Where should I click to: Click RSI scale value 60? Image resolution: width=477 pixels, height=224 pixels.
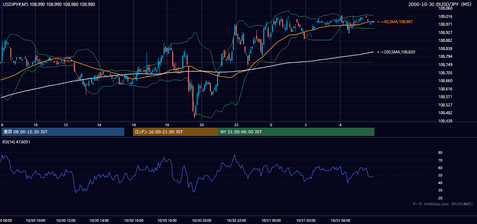pyautogui.click(x=440, y=168)
